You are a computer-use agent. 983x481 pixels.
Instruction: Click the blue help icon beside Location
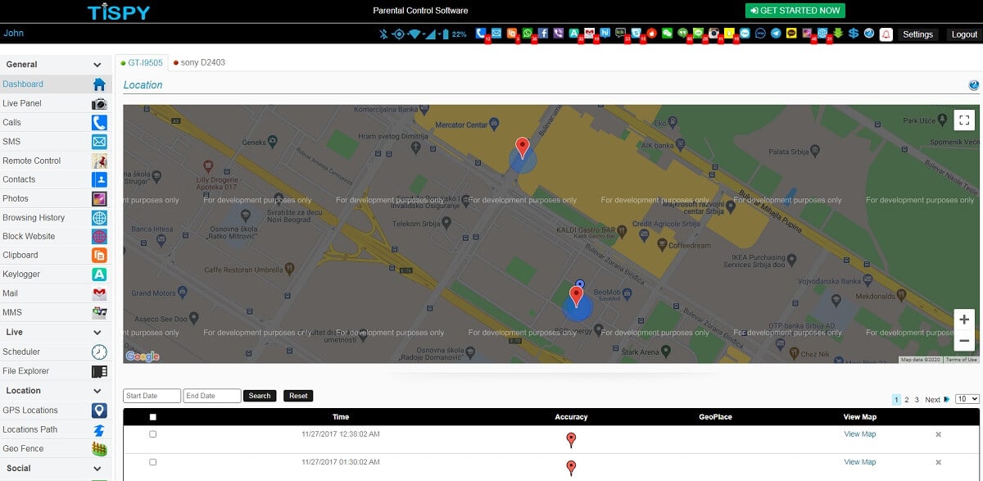[x=974, y=85]
